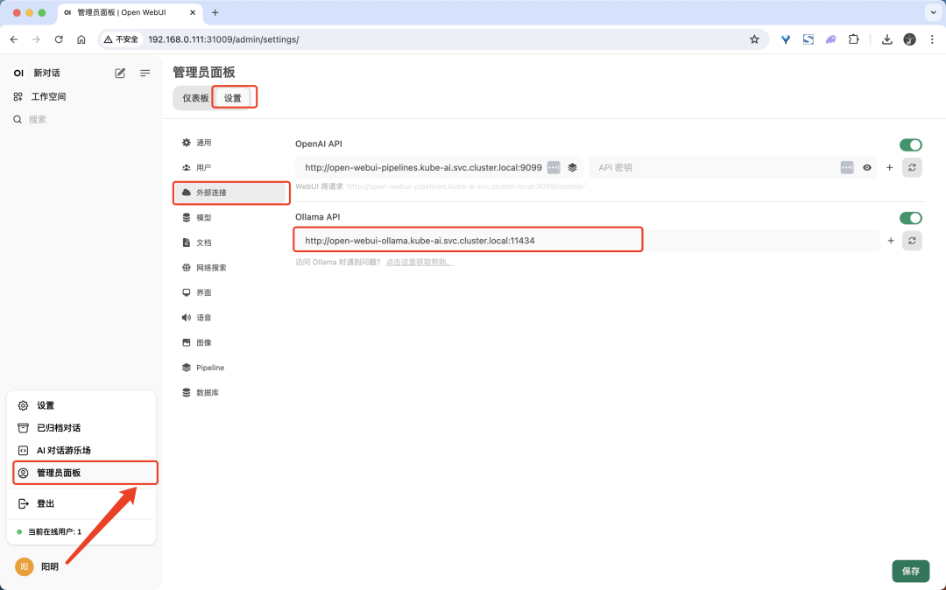Click the purple extension icon
The image size is (946, 590).
coord(830,39)
